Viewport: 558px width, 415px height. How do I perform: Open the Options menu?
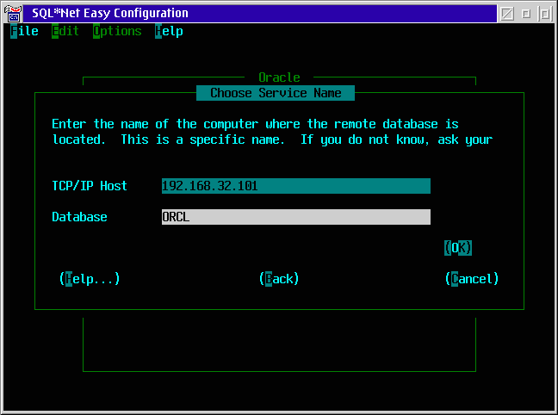coord(117,31)
